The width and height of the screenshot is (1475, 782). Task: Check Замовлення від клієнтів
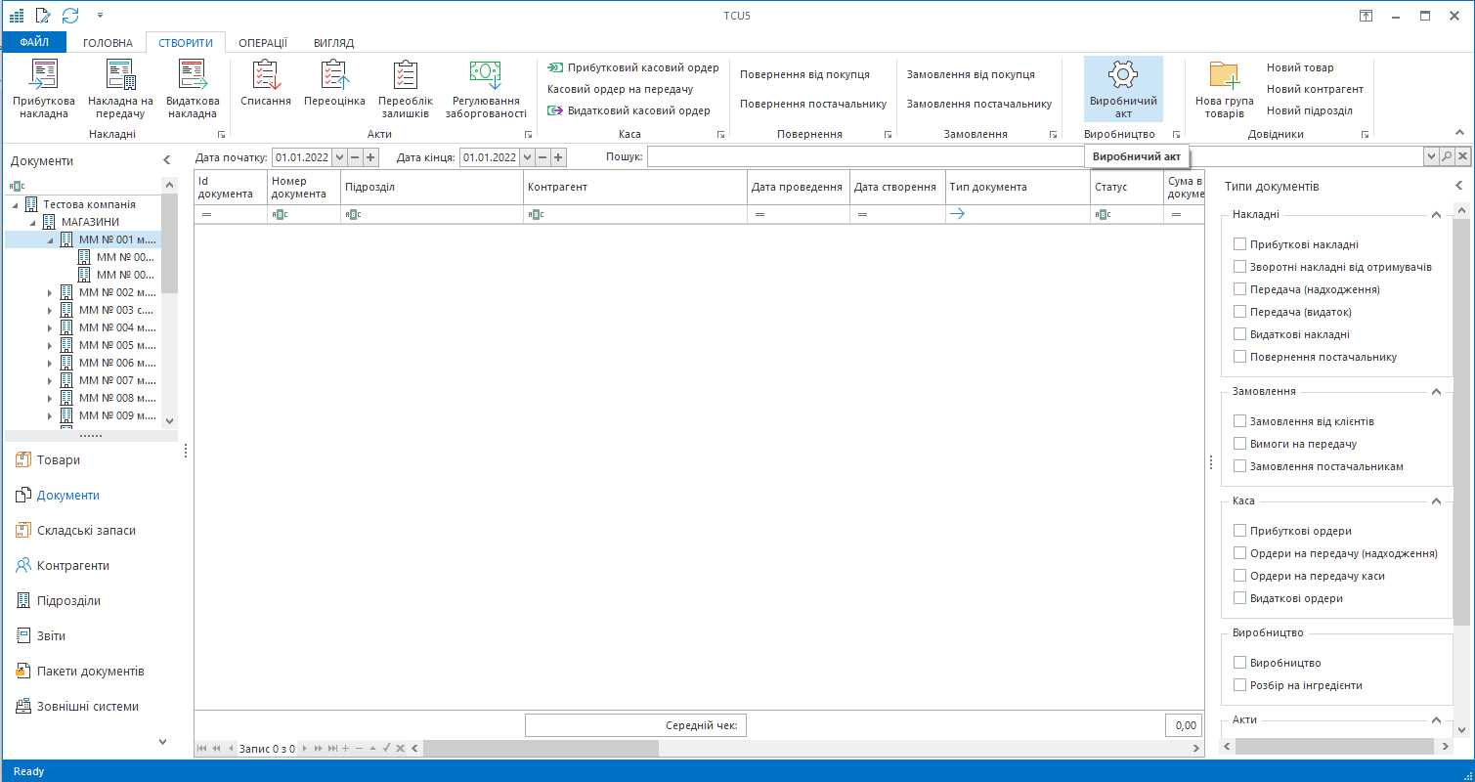pos(1240,421)
